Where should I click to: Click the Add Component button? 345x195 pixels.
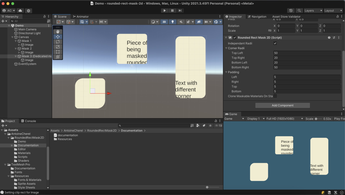pyautogui.click(x=283, y=105)
